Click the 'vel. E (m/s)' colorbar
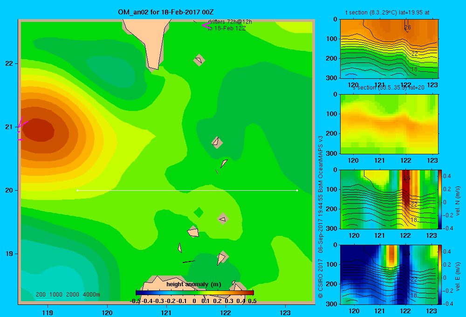This screenshot has width=466, height=317. pyautogui.click(x=440, y=275)
